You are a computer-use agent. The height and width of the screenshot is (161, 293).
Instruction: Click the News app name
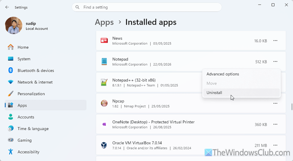tap(117, 38)
